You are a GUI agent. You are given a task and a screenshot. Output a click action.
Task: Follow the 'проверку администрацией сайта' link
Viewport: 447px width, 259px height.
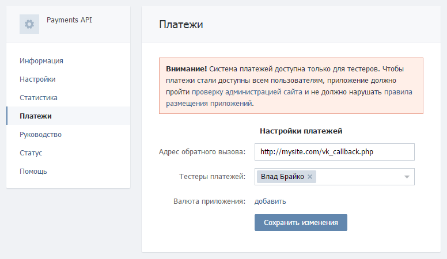point(244,92)
